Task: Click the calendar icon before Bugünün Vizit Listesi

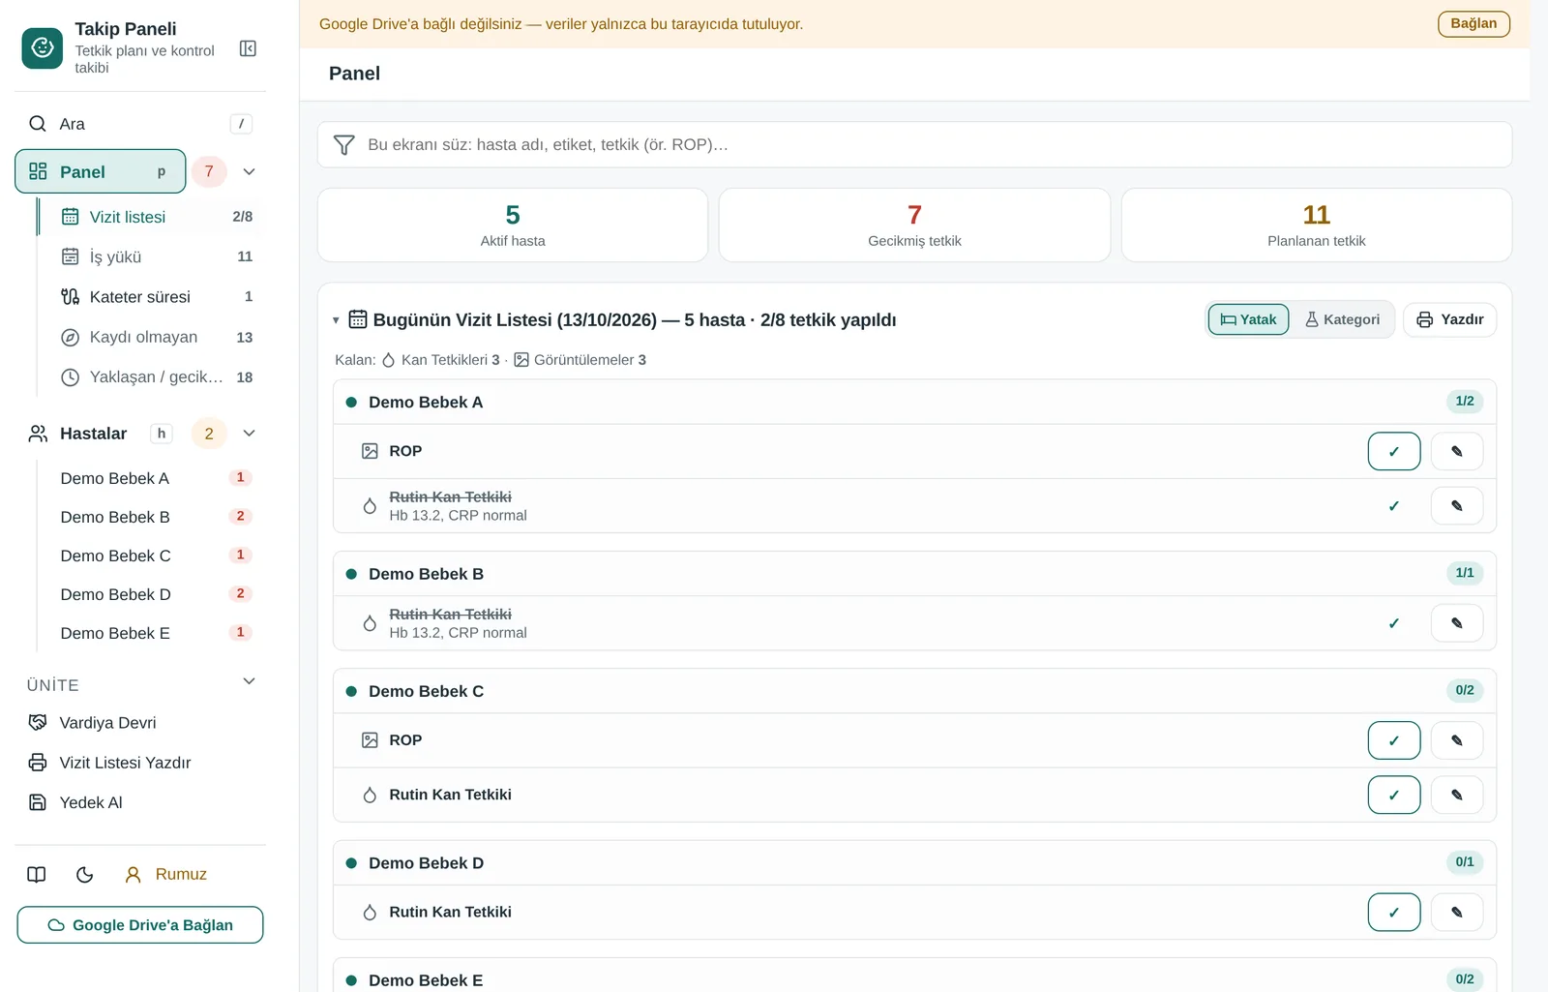Action: coord(358,319)
